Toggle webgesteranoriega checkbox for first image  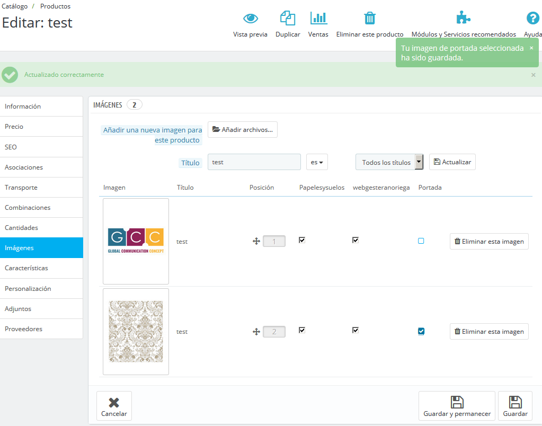click(356, 240)
